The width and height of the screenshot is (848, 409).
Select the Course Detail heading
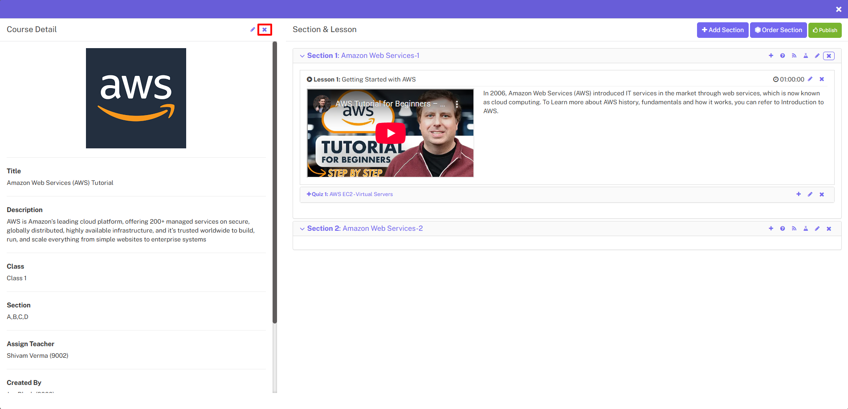[x=31, y=29]
